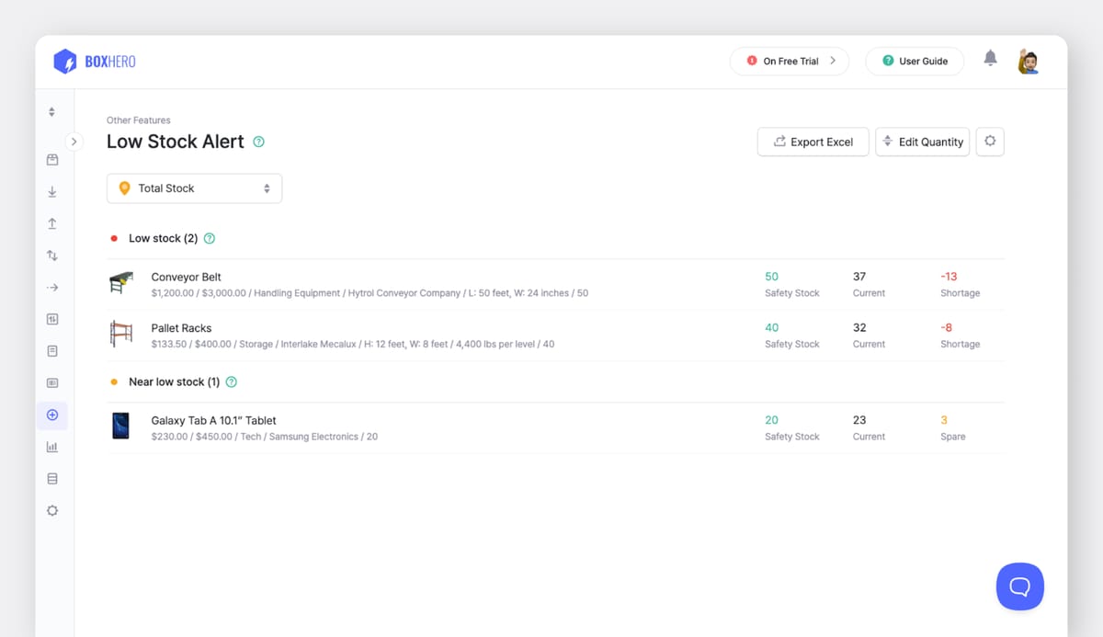Image resolution: width=1103 pixels, height=637 pixels.
Task: Click the Pallet Racks details line with Interlake Mecalux
Action: pyautogui.click(x=353, y=345)
